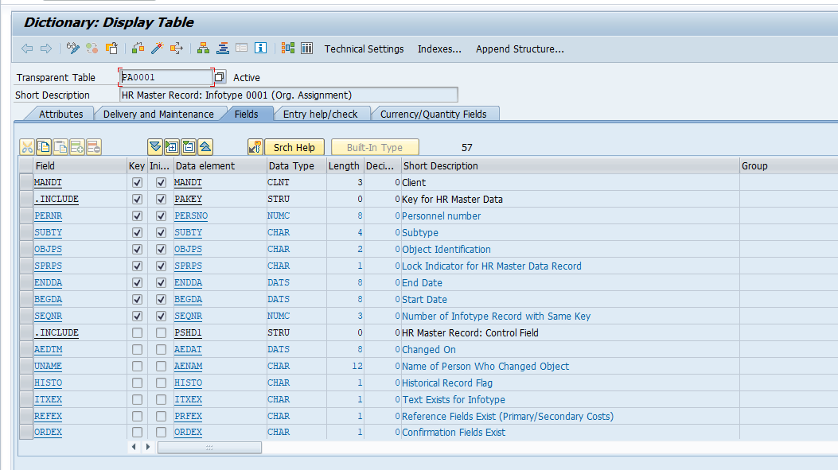838x470 pixels.
Task: Uncheck the Key flag for MANDT
Action: (136, 182)
